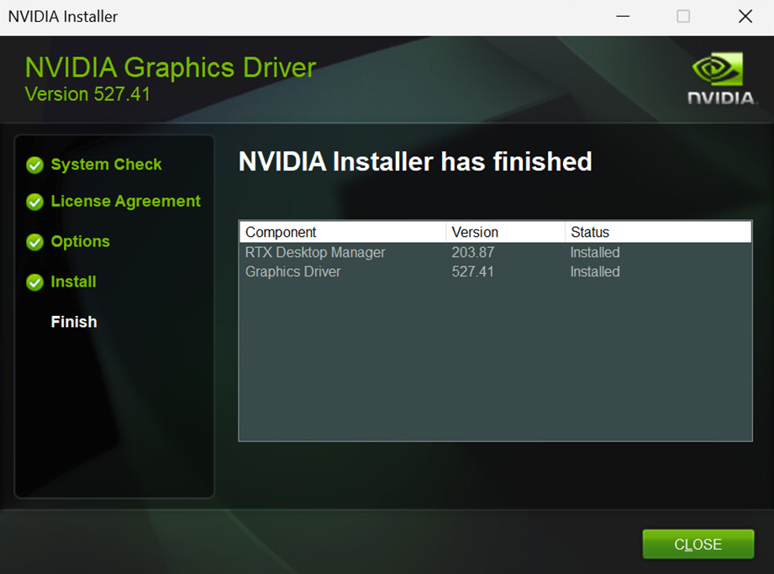Click the checkmark icon next to Install

click(34, 282)
